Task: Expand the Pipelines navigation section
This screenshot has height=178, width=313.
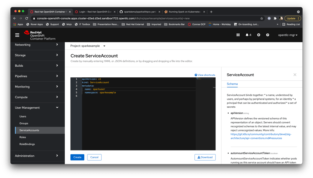Action: [x=37, y=76]
